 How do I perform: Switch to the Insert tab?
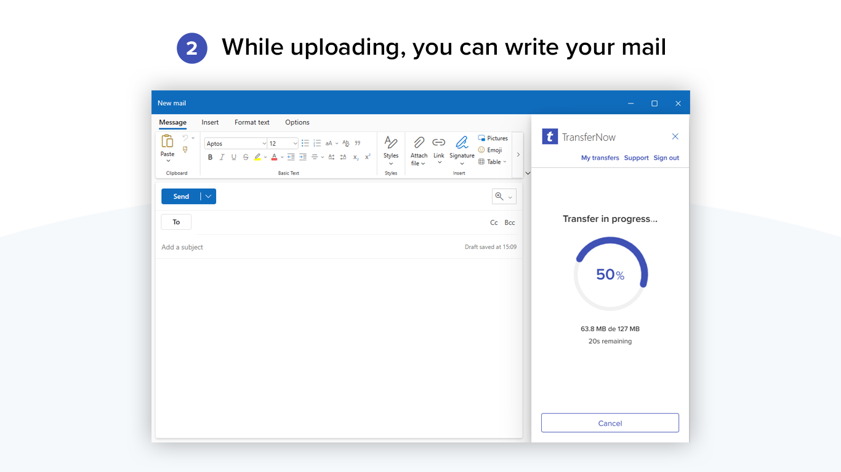210,122
